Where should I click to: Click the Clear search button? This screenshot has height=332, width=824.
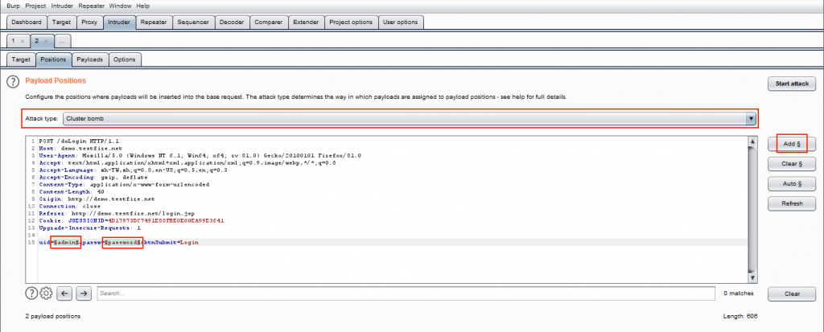pos(792,293)
